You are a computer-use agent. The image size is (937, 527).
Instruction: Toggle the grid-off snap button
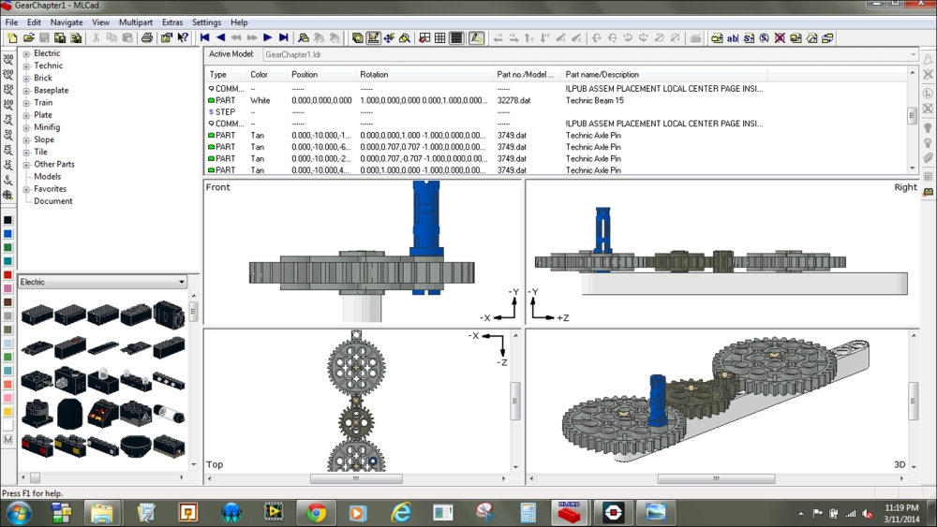coord(424,38)
